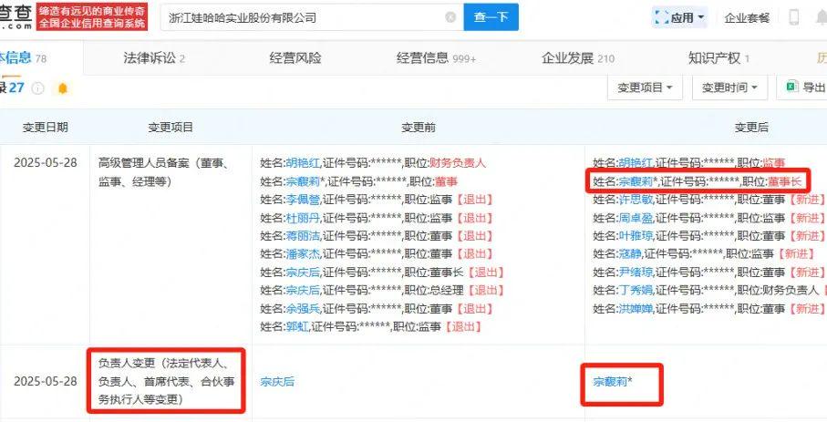
Task: Open 尹绪琼 profile link
Action: [635, 273]
